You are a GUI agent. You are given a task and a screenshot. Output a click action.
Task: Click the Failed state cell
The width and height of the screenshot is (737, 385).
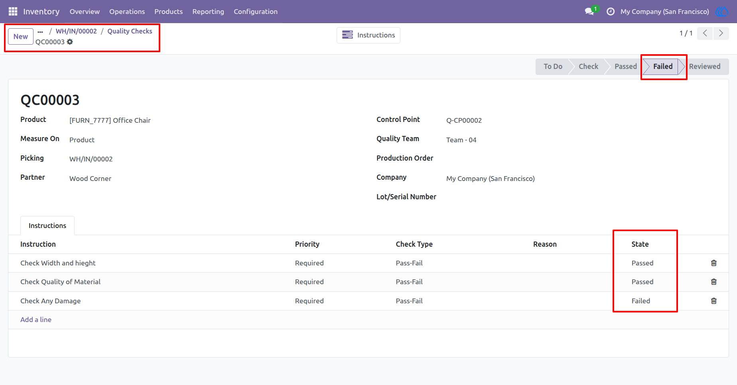click(x=641, y=301)
